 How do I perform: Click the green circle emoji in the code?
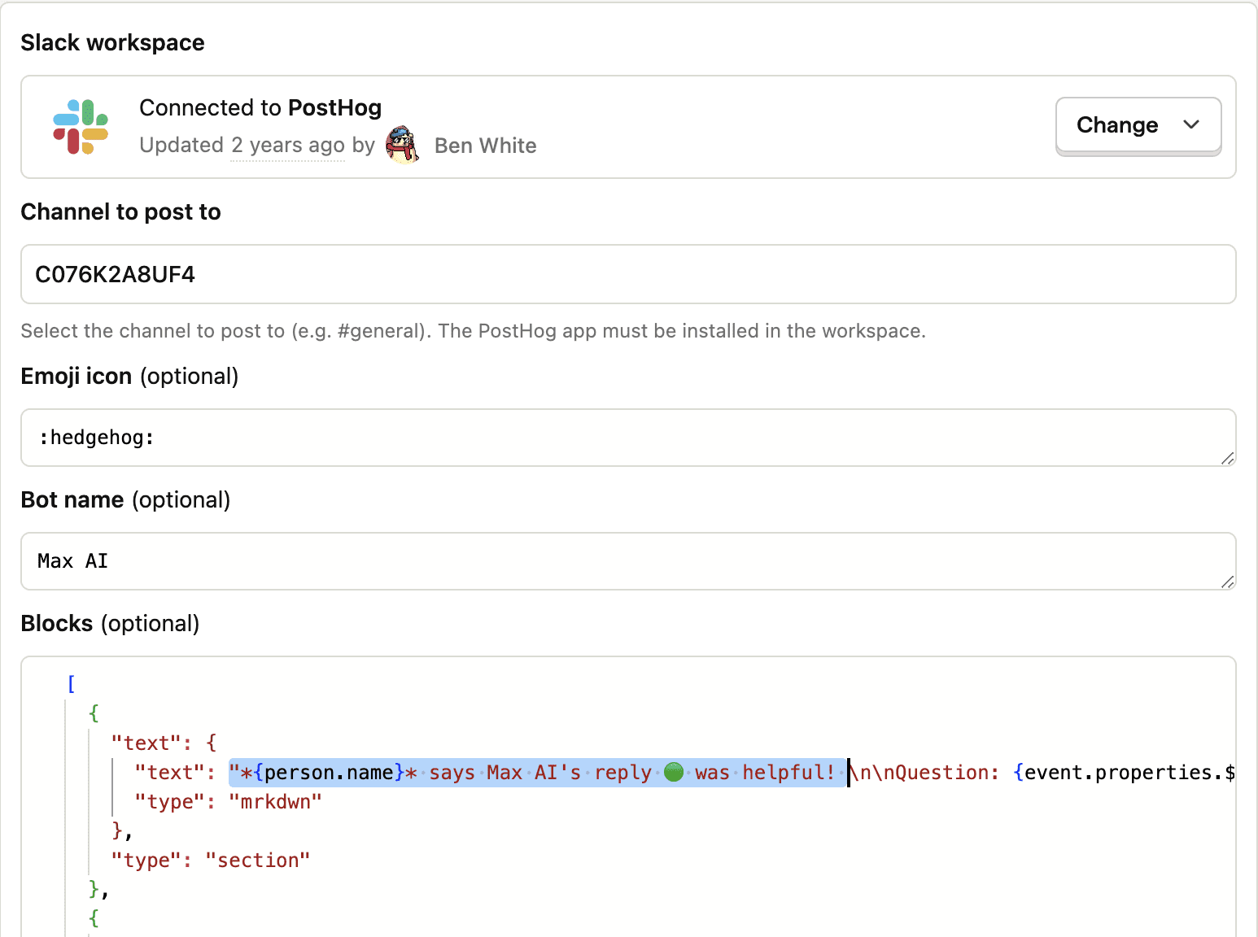674,772
